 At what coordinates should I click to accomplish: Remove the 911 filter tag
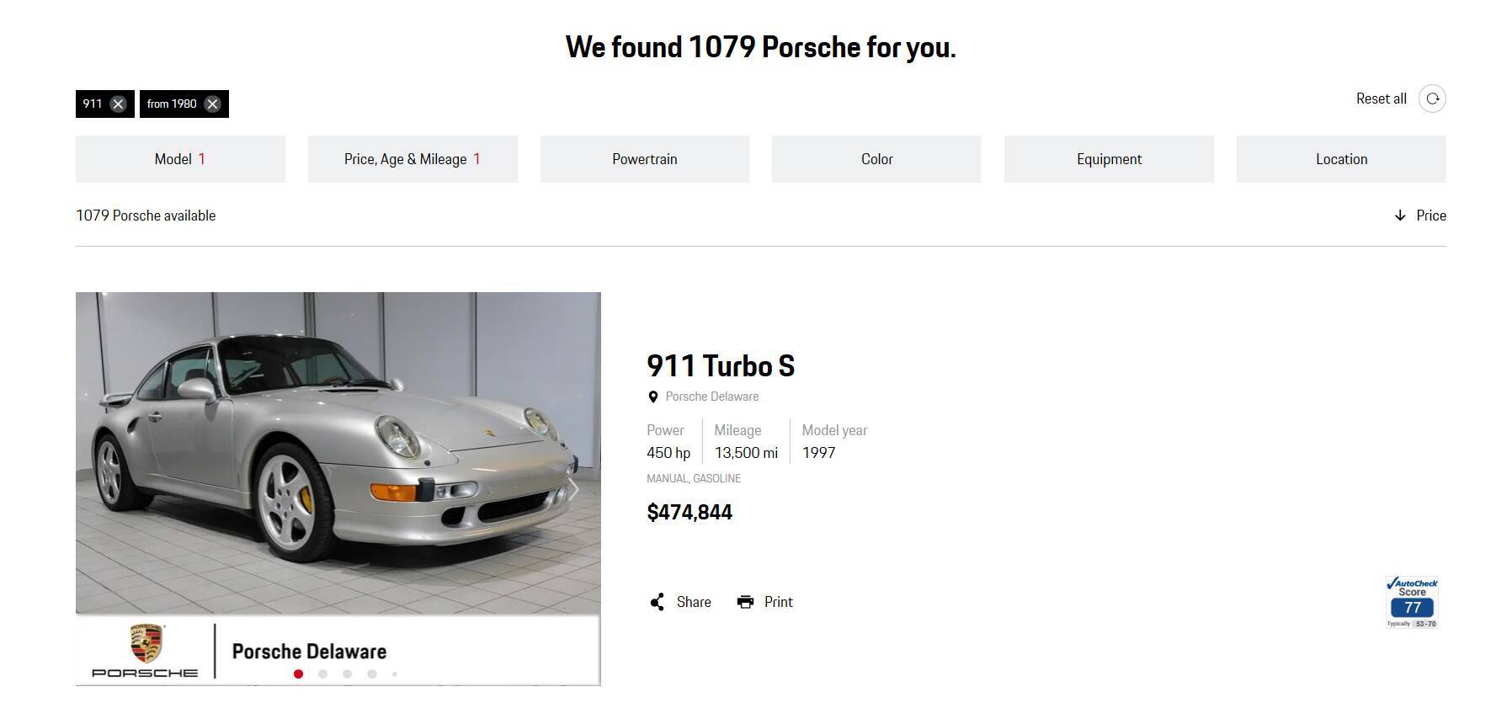(119, 104)
